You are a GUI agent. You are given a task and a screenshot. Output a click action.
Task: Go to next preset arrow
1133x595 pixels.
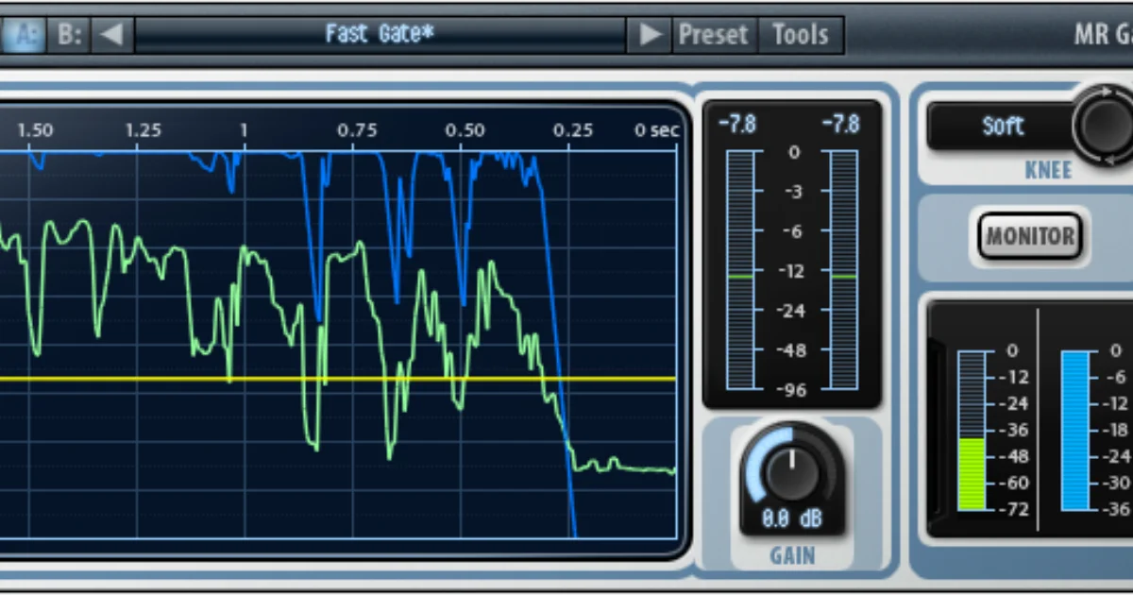pos(650,35)
